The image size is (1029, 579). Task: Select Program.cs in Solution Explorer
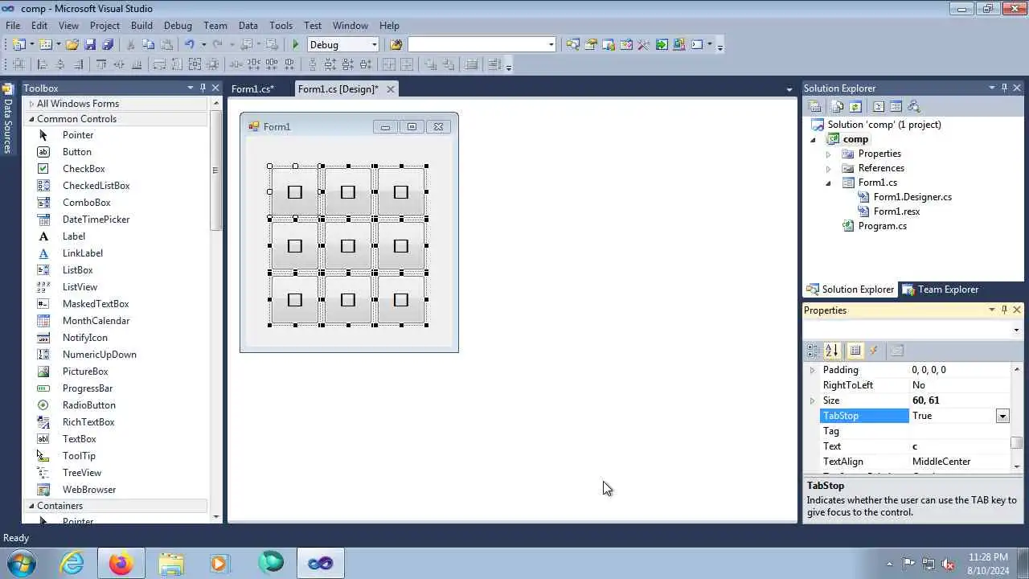[882, 226]
